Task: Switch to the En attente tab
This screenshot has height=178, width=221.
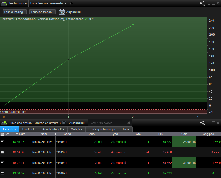Action: click(x=29, y=129)
